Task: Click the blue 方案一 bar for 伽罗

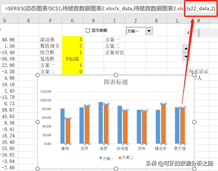Action: click(x=101, y=123)
